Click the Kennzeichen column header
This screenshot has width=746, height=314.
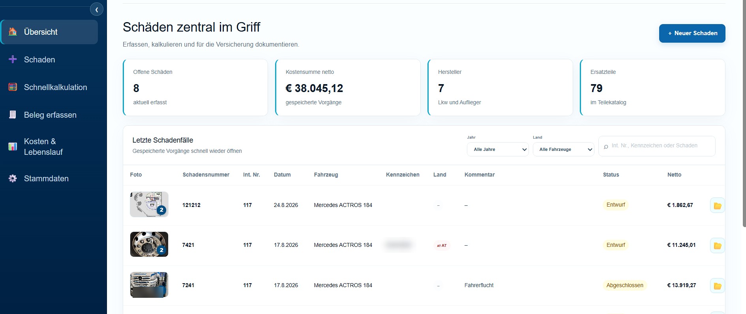click(403, 175)
